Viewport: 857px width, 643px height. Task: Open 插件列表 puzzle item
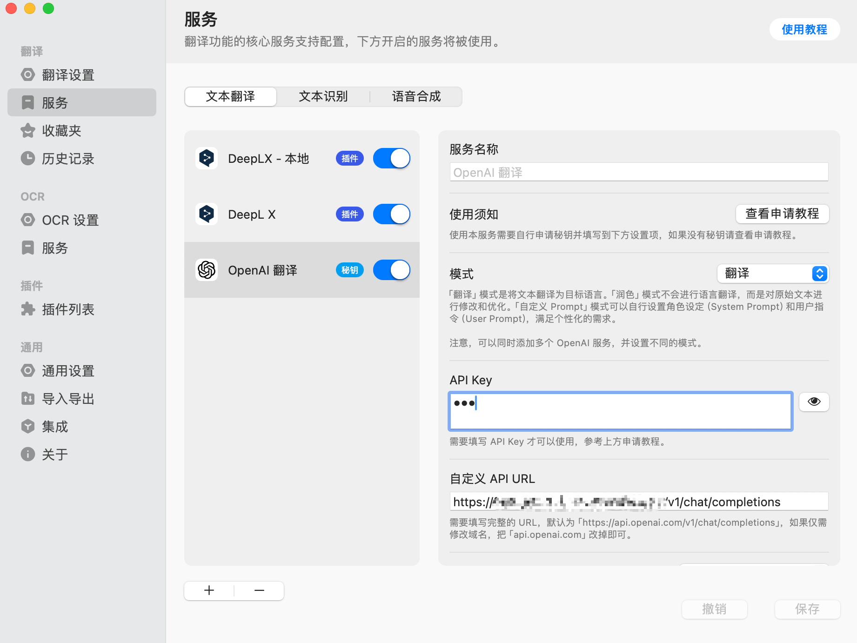[82, 309]
